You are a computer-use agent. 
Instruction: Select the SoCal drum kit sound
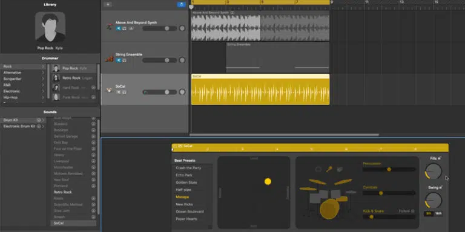(x=73, y=223)
